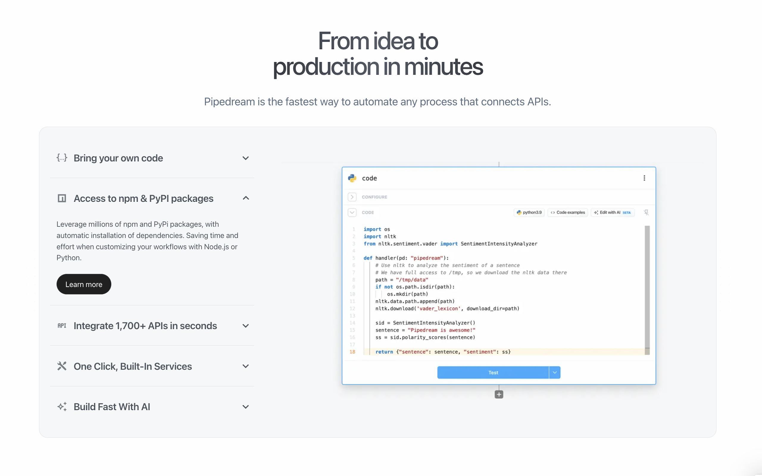Toggle the pin icon in the code panel

tap(647, 212)
